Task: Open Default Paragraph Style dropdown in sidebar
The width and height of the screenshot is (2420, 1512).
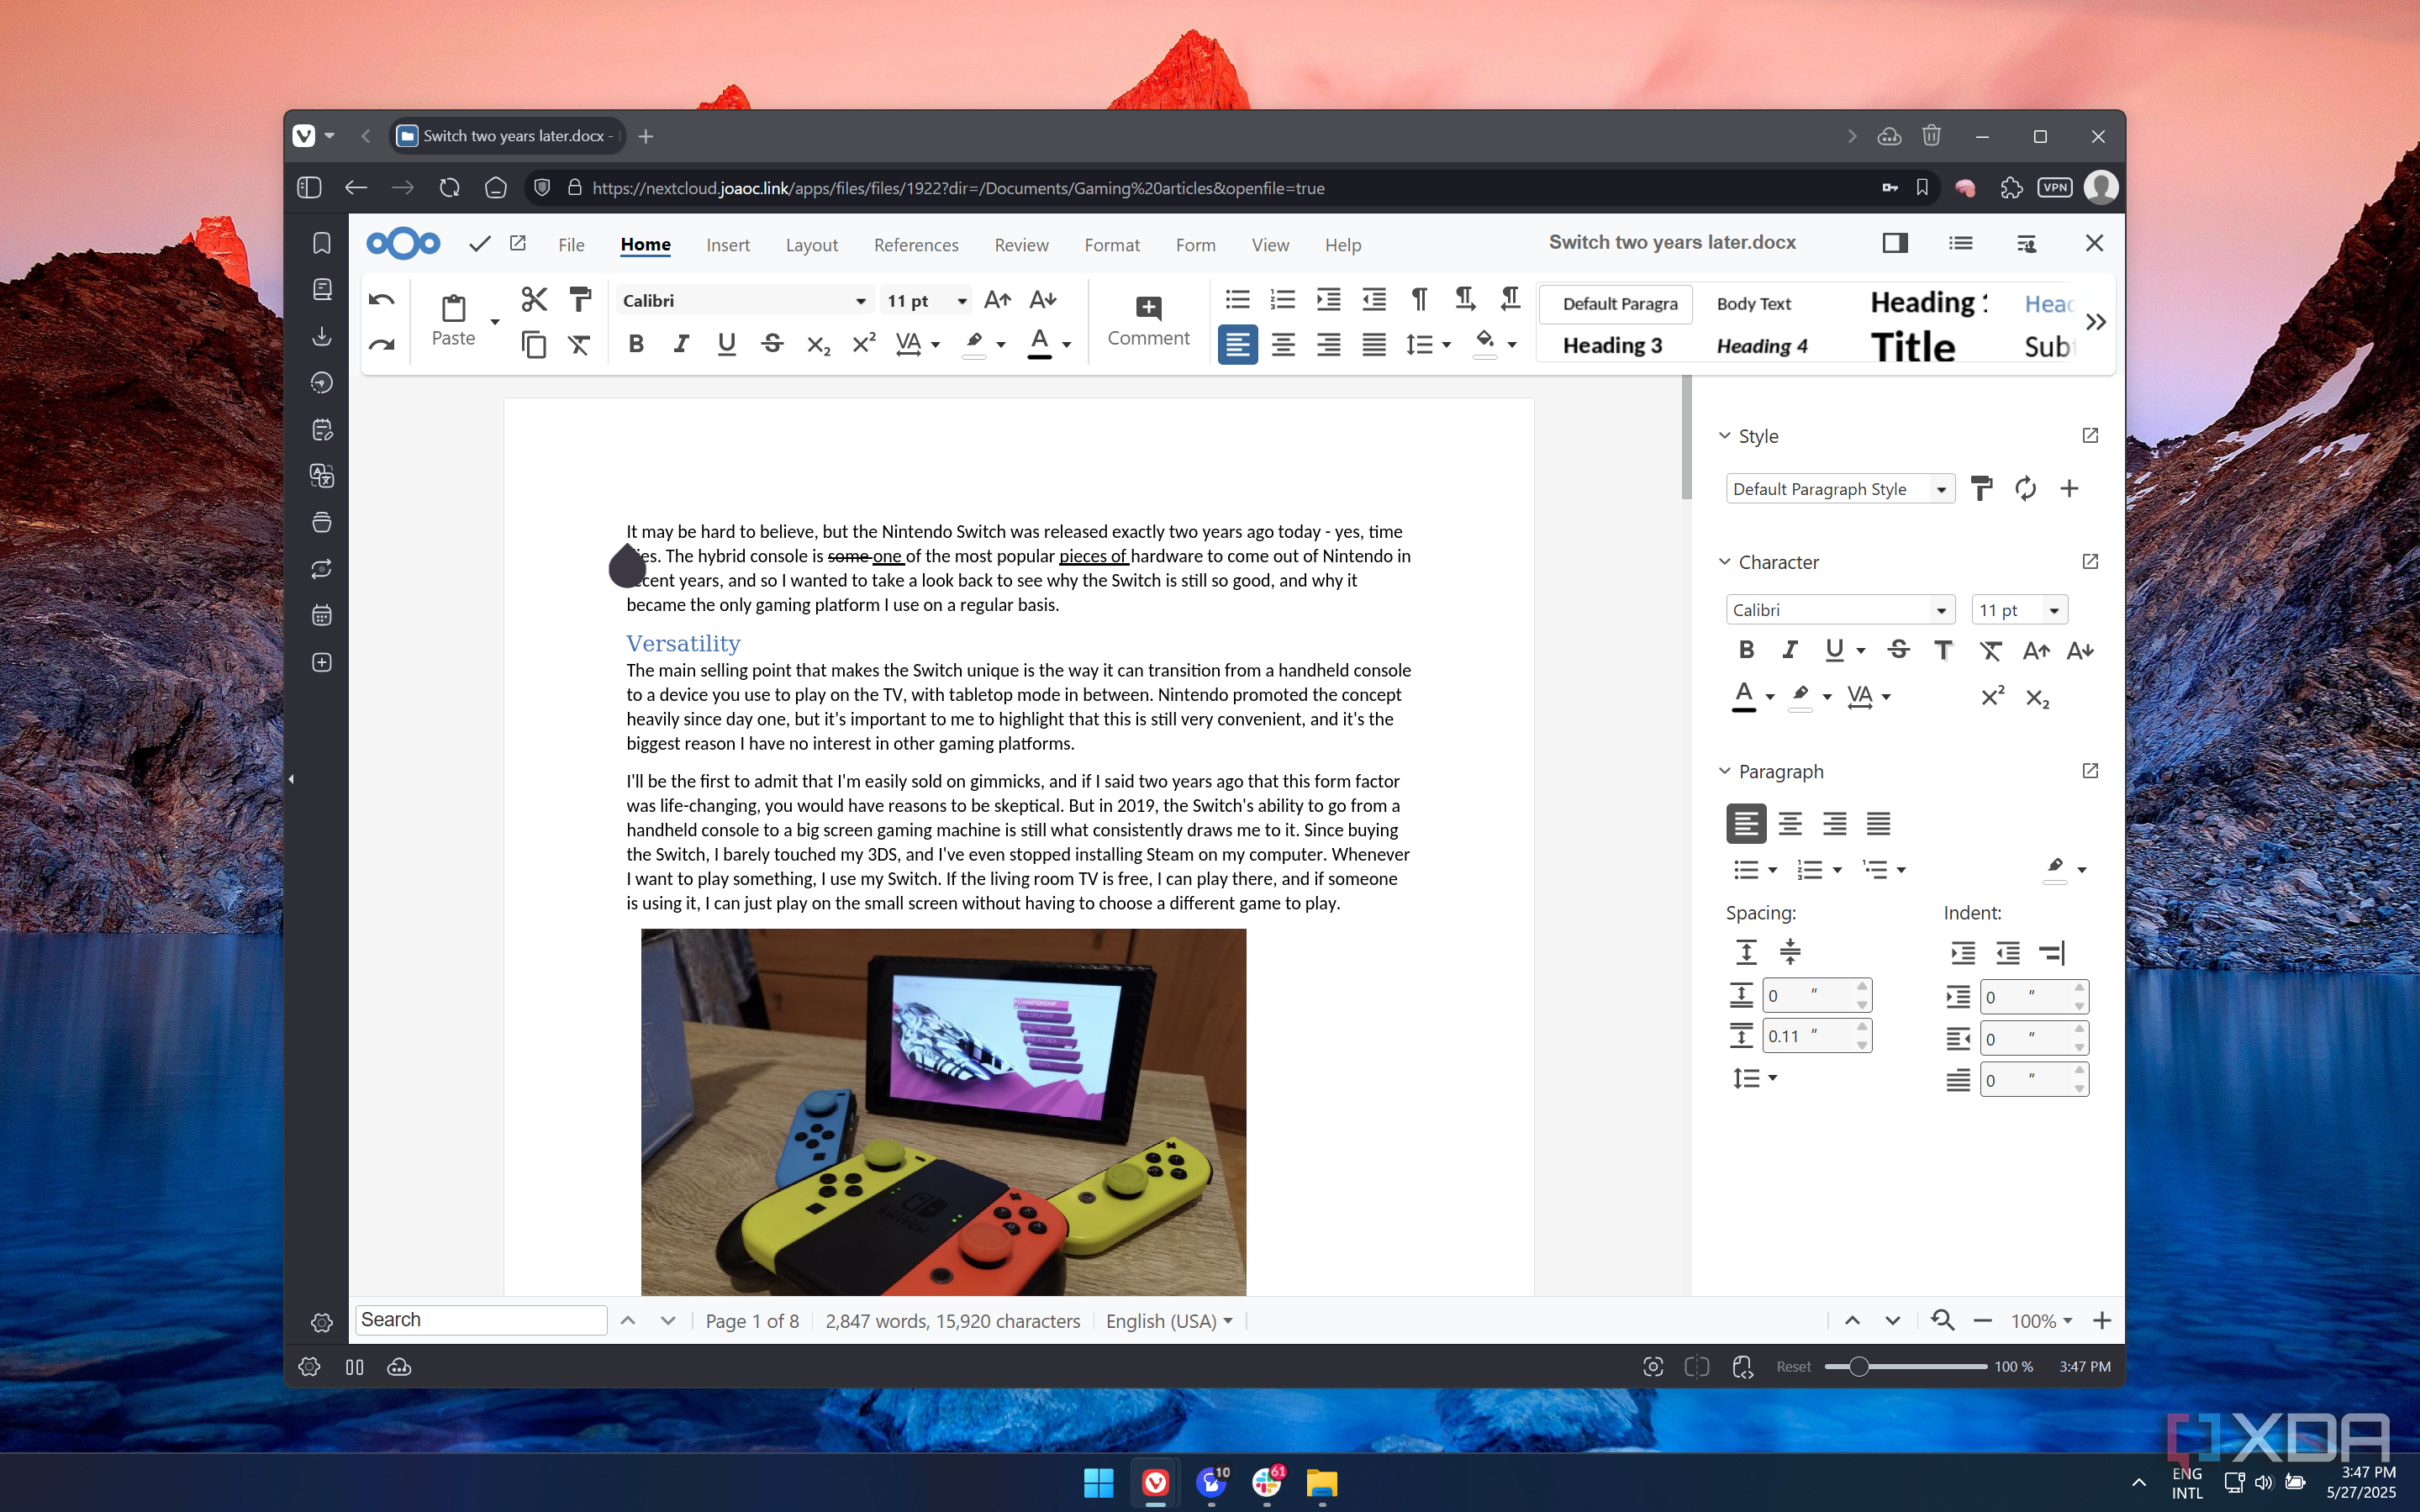Action: 1941,489
